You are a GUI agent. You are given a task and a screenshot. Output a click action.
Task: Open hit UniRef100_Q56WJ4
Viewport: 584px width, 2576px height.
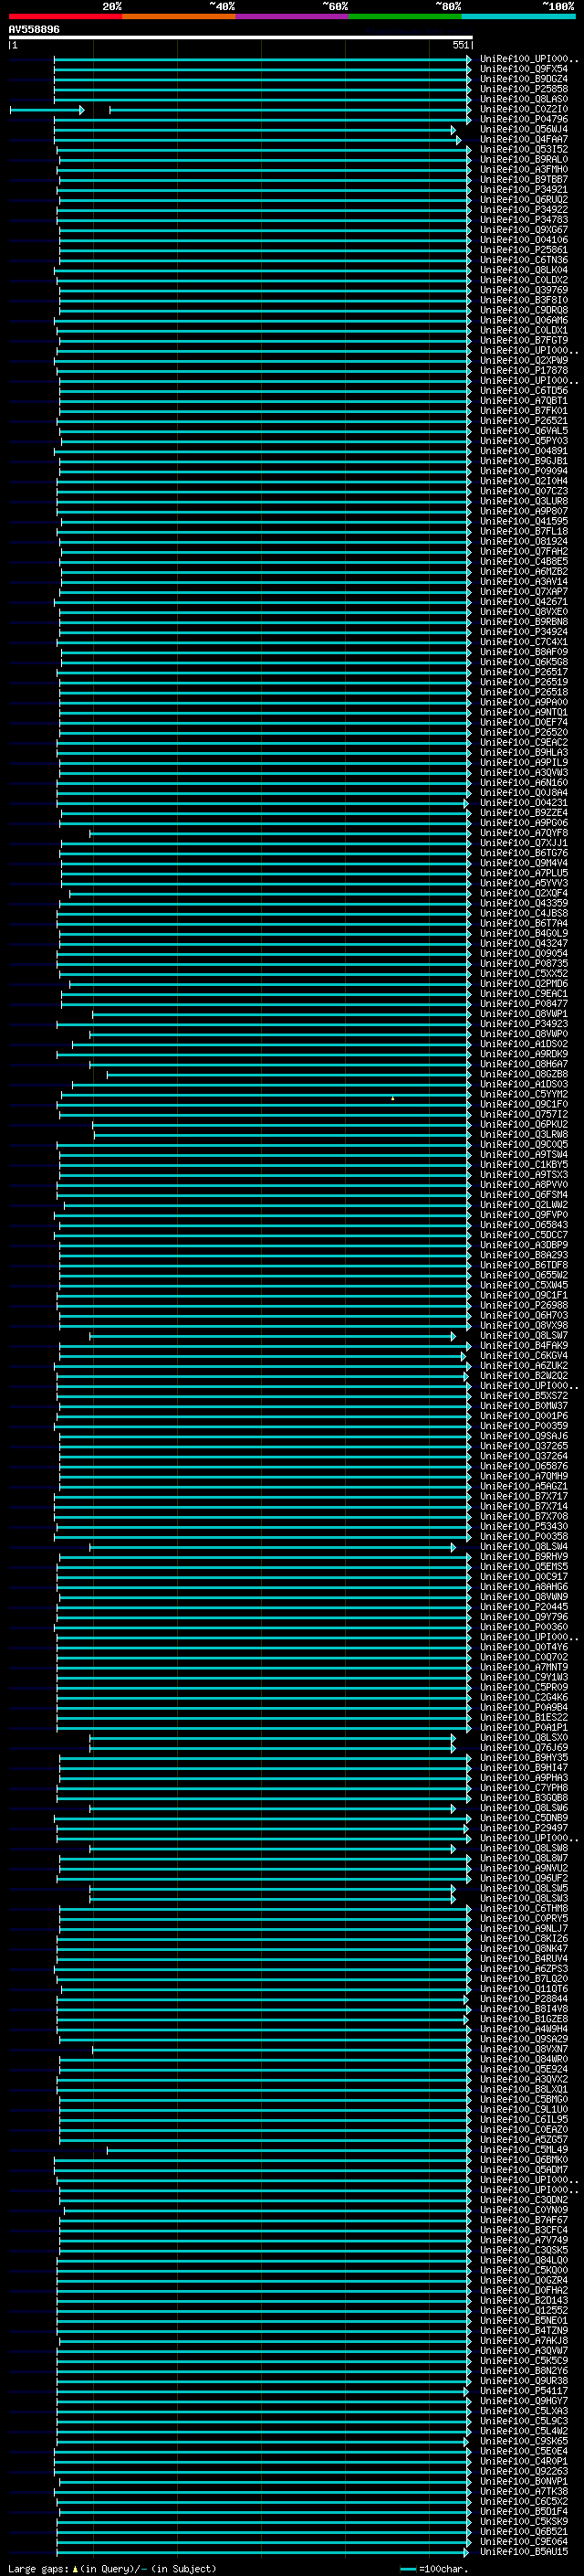tap(523, 129)
